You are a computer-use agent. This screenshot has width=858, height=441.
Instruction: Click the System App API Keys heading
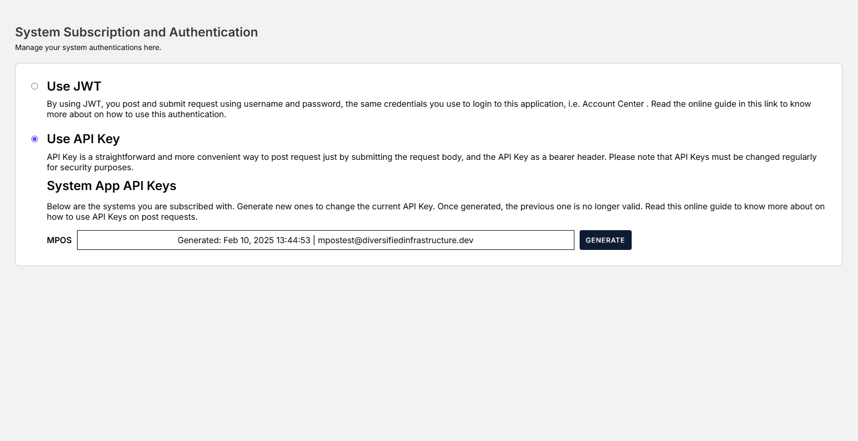[x=111, y=186]
